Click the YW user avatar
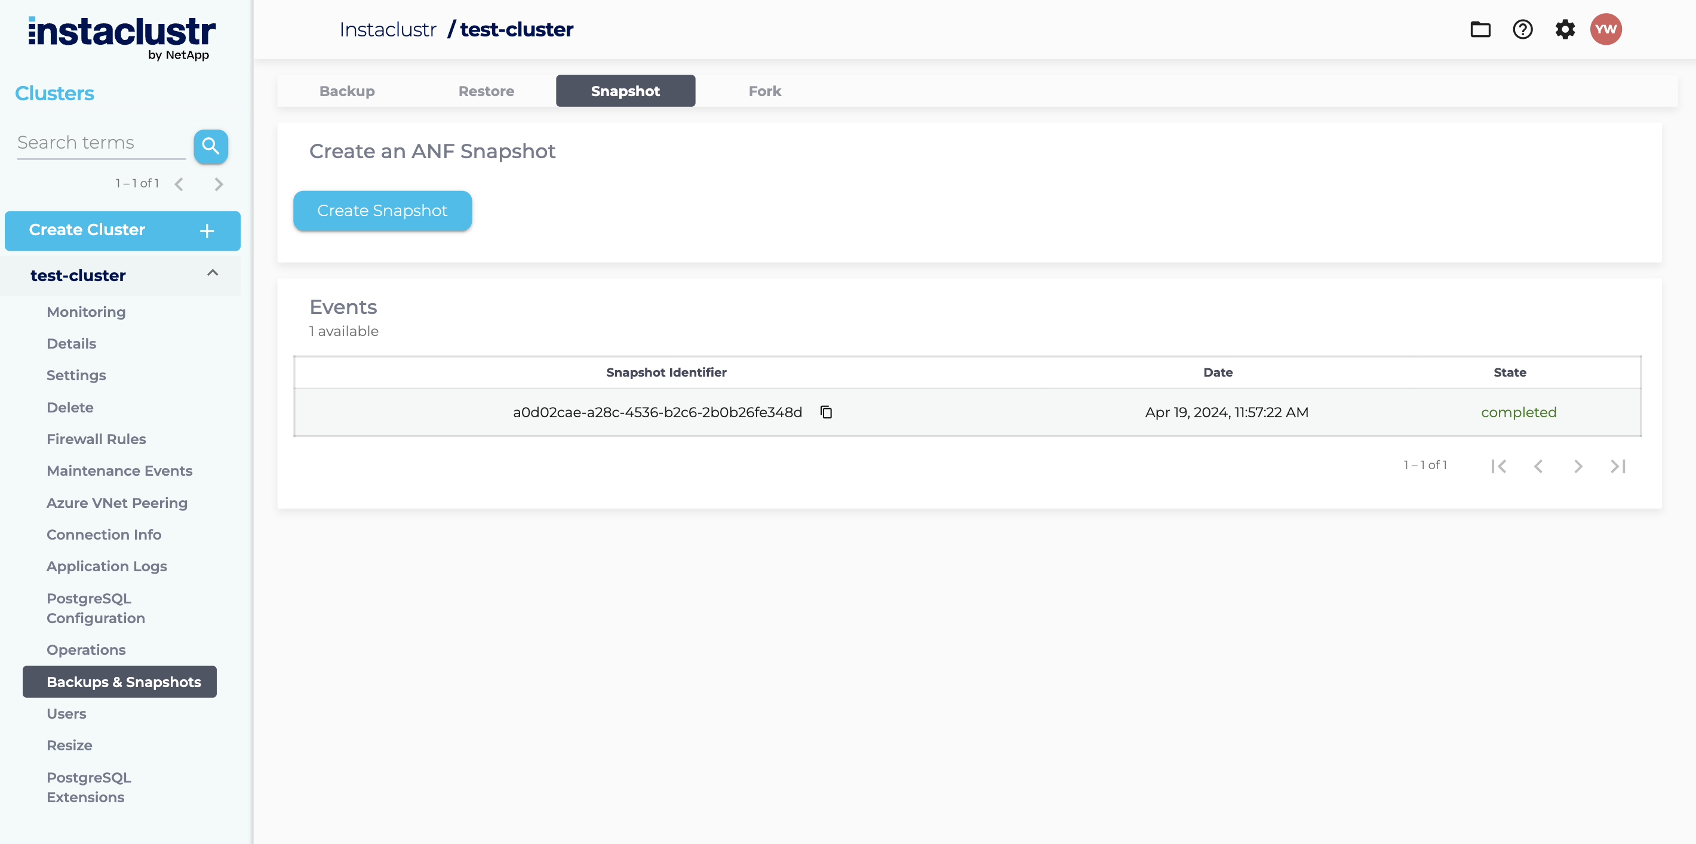Screen dimensions: 1696x844 click(x=1605, y=30)
